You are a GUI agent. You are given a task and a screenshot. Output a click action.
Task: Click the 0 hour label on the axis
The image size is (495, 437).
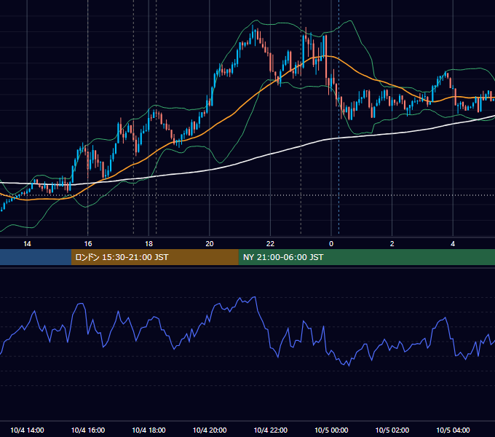[331, 244]
